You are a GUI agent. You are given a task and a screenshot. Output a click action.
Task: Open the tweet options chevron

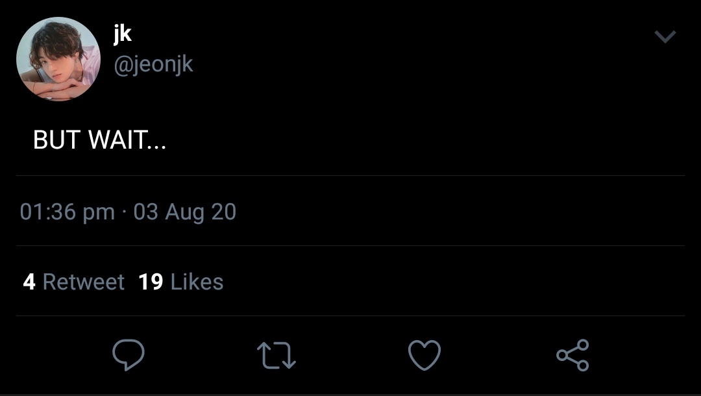pyautogui.click(x=665, y=37)
